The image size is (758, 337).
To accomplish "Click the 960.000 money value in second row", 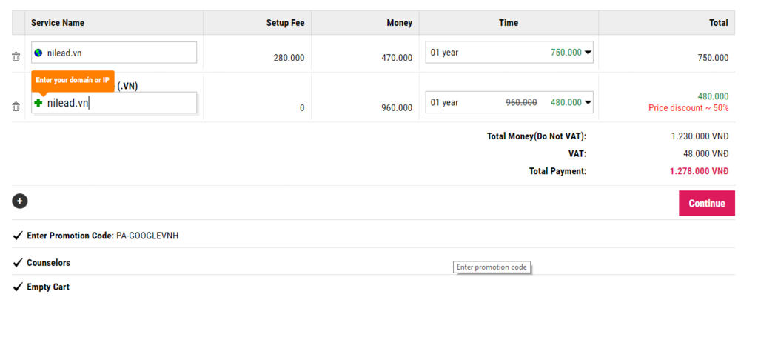I will [x=397, y=108].
